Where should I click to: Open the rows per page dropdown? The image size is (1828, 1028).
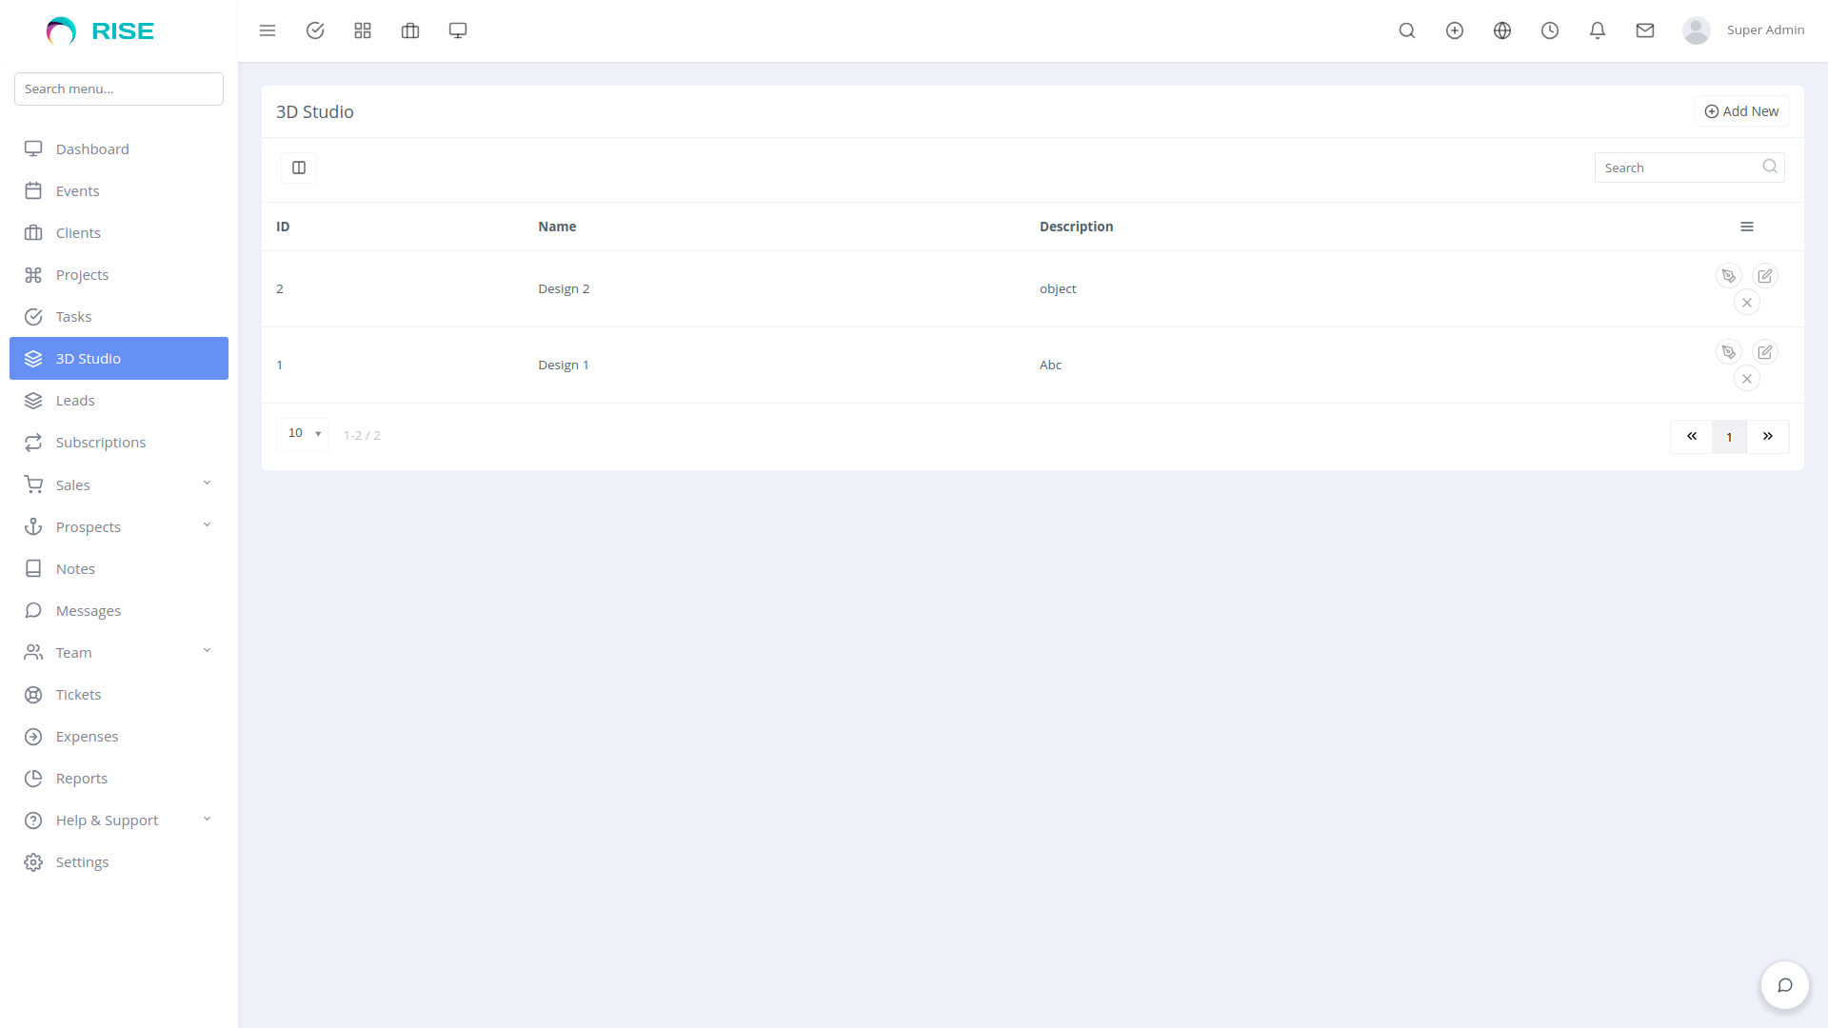(303, 434)
